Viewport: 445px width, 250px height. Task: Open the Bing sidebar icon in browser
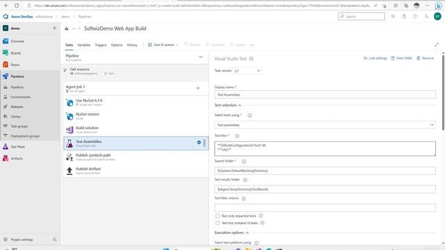click(x=438, y=6)
